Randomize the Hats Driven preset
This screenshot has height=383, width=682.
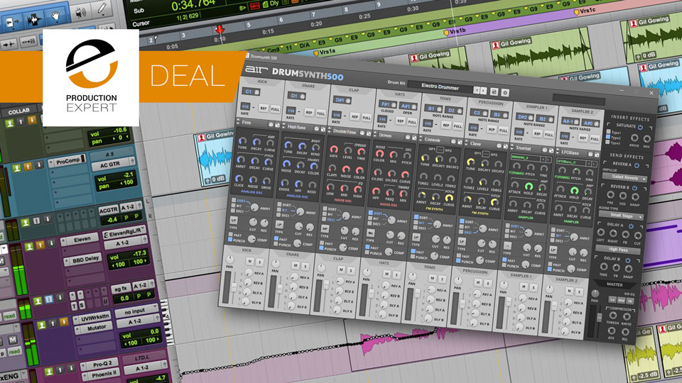coord(408,137)
